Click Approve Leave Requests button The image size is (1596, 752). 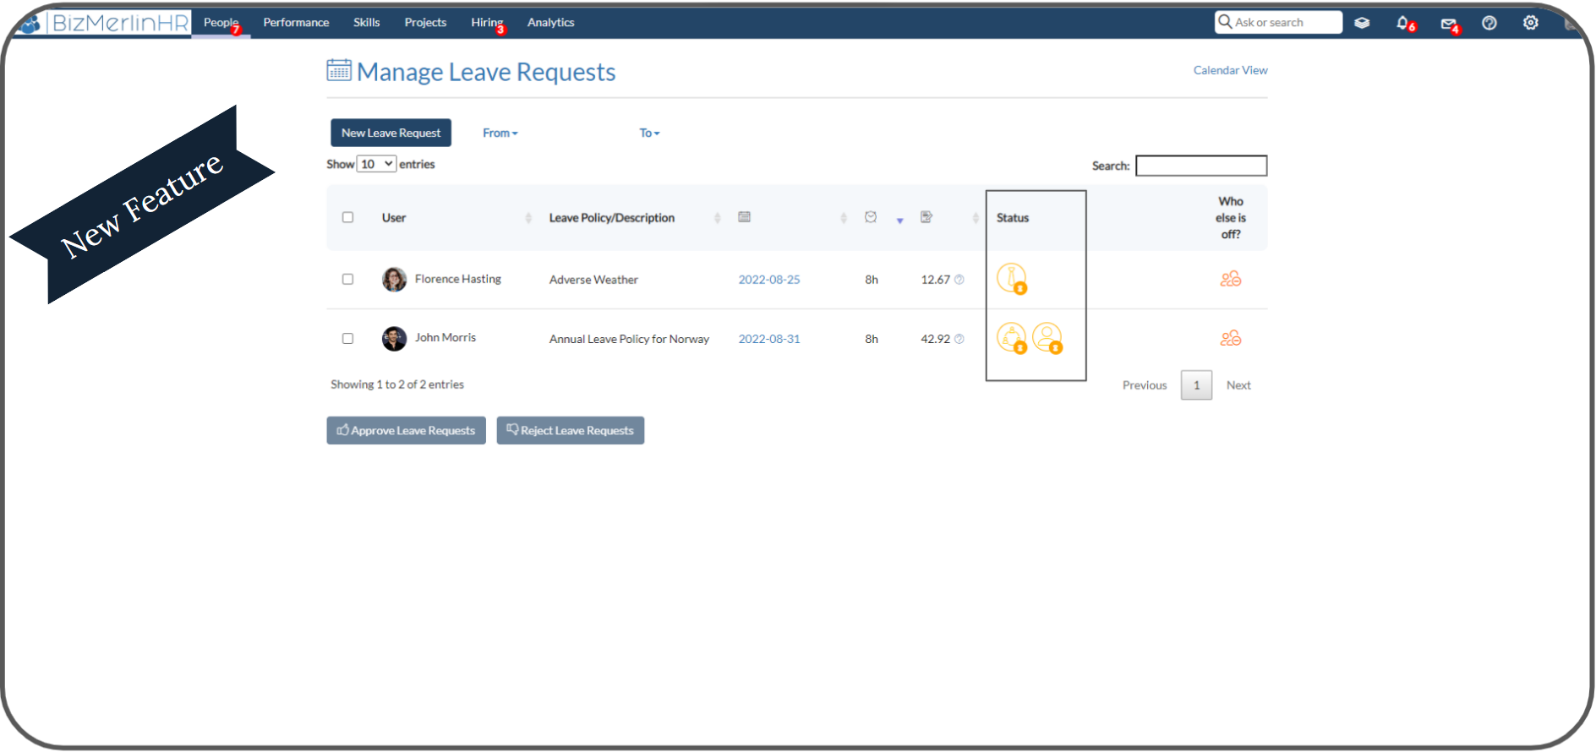(407, 430)
